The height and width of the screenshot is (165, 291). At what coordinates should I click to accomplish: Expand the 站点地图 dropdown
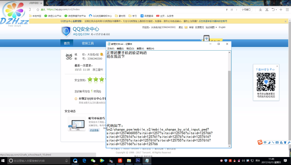pyautogui.click(x=211, y=27)
